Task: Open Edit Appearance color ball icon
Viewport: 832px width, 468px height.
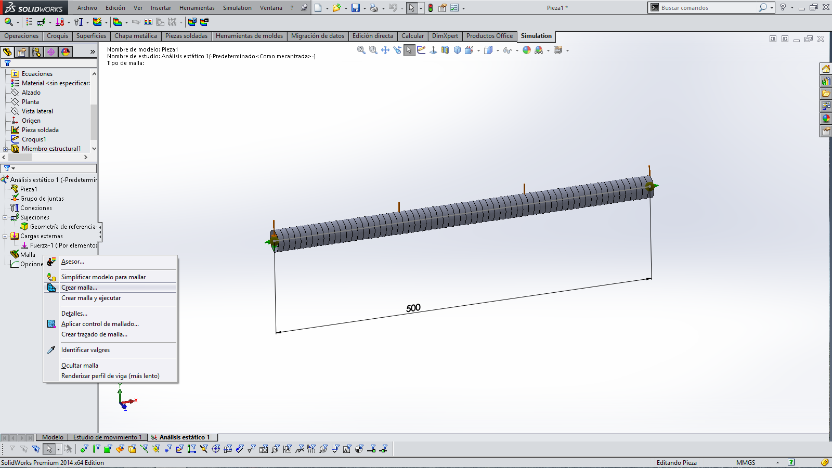Action: tap(527, 50)
